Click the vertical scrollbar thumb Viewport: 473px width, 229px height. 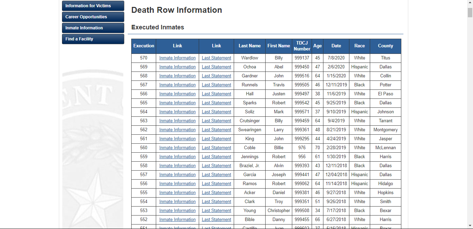point(470,12)
